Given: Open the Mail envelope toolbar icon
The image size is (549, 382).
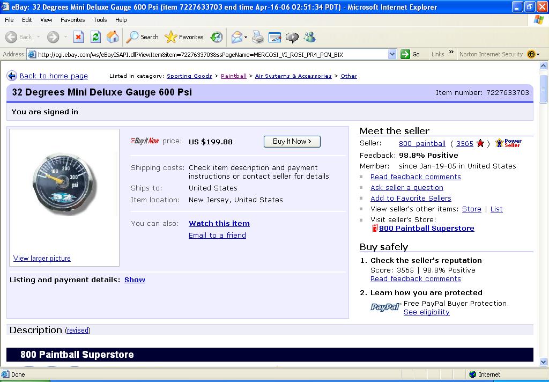Looking at the screenshot, I should (x=237, y=37).
